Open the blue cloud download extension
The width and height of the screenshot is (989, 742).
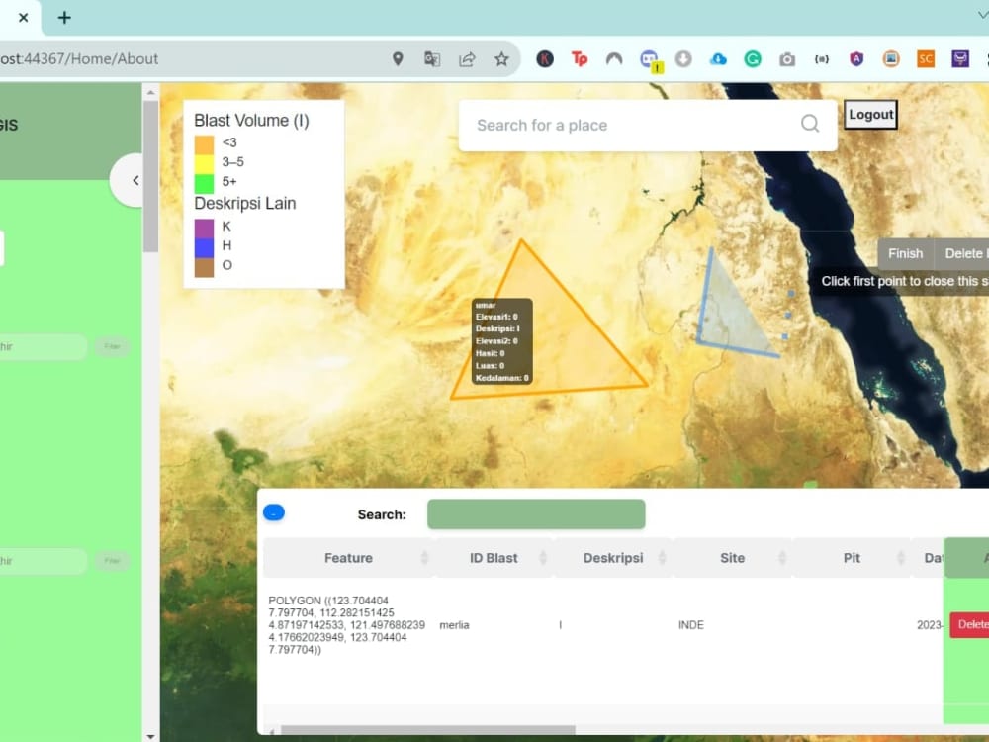click(718, 59)
